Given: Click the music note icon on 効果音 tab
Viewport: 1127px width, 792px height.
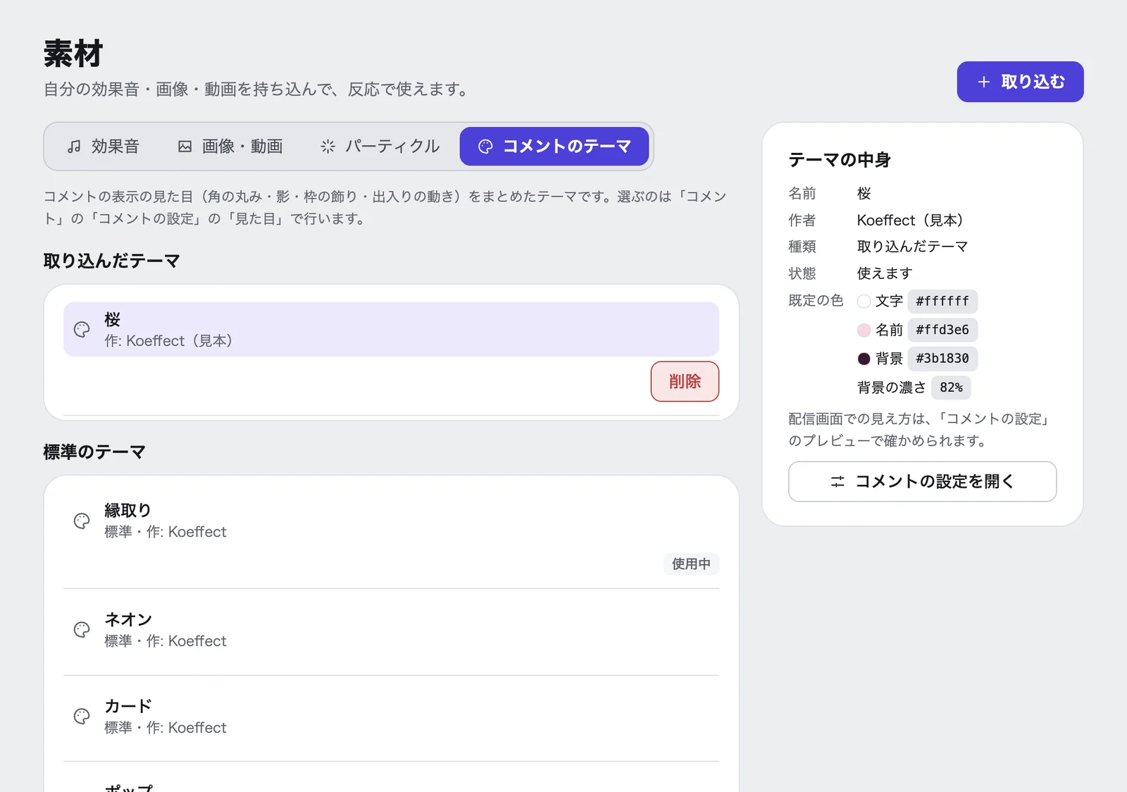Looking at the screenshot, I should point(74,147).
